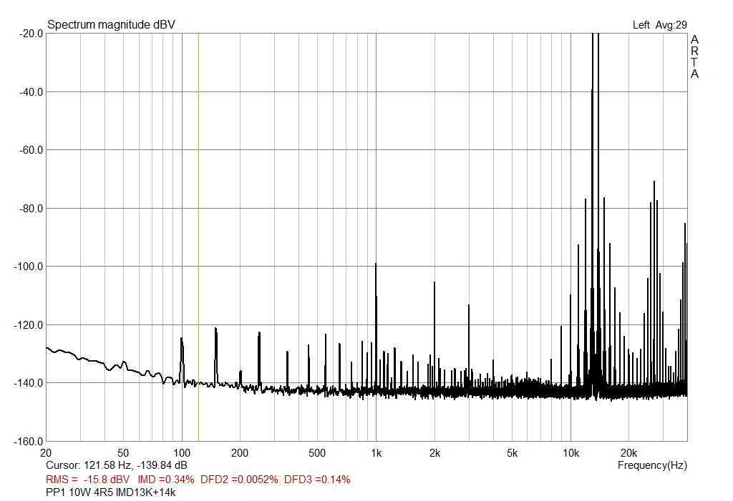
Task: Click the '-60.0' y-axis label
Action: coord(31,150)
